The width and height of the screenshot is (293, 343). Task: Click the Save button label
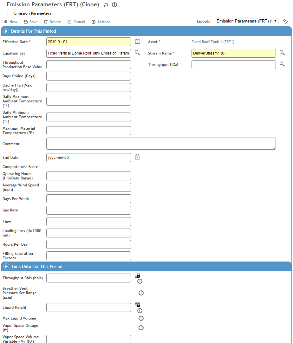point(33,22)
